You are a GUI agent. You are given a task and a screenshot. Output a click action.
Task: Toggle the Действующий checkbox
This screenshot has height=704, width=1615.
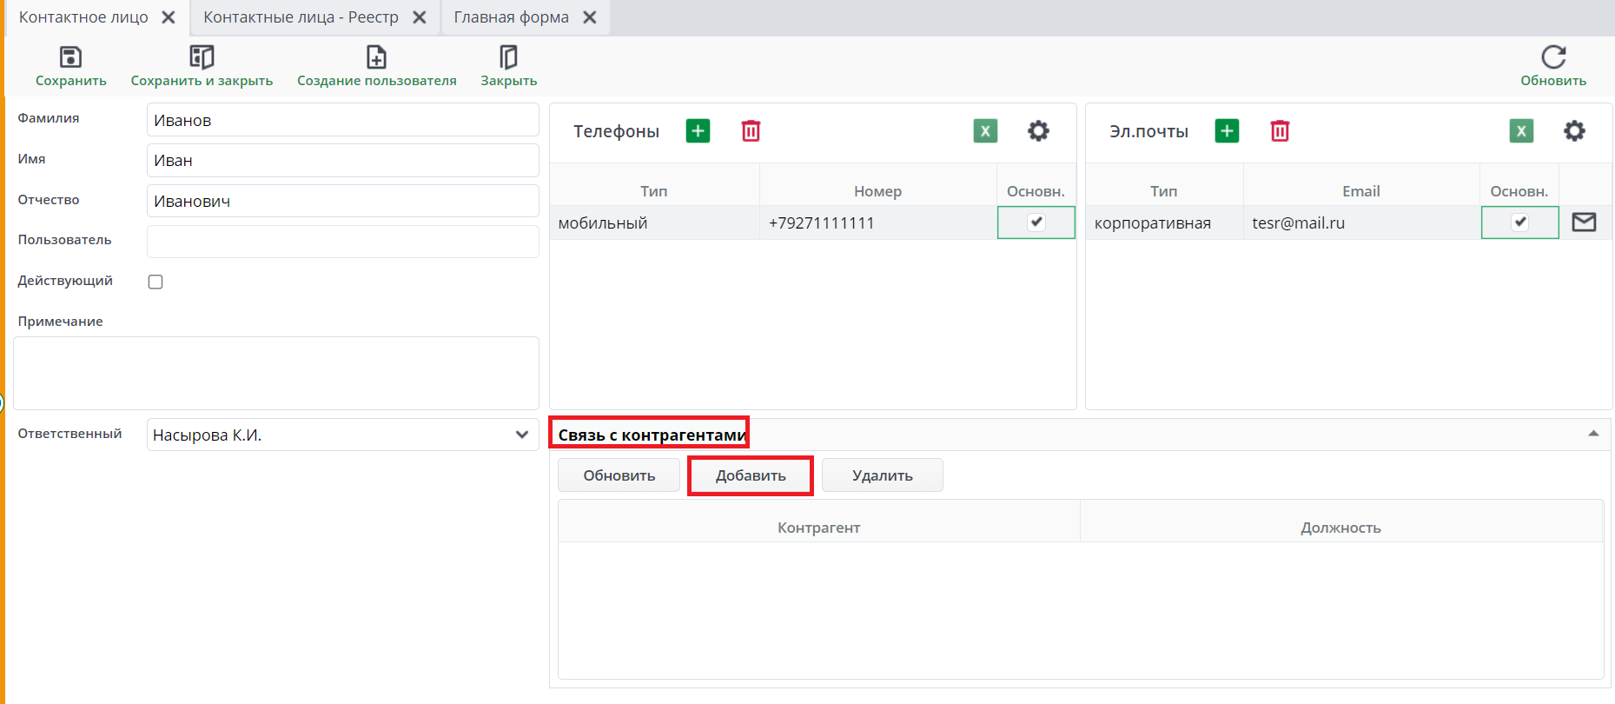(x=156, y=282)
